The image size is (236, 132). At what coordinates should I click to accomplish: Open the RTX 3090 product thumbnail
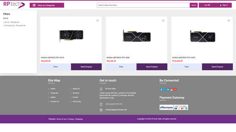click(203, 36)
